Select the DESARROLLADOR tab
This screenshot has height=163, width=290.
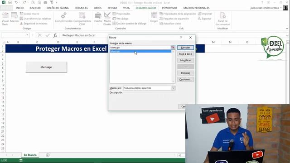coord(146,8)
